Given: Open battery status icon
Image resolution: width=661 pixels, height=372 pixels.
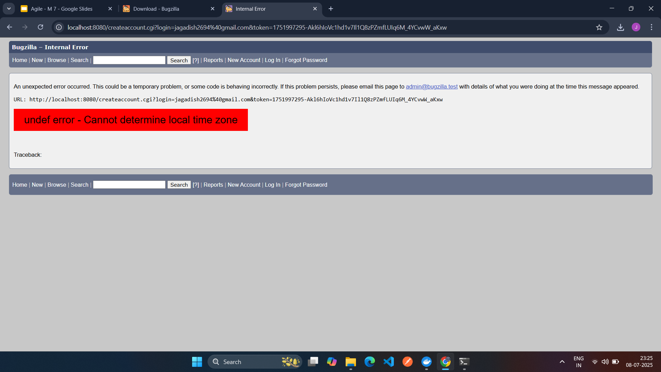Looking at the screenshot, I should tap(616, 362).
